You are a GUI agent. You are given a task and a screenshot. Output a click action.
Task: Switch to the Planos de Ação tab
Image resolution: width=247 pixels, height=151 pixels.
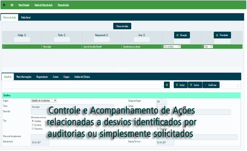click(10, 17)
